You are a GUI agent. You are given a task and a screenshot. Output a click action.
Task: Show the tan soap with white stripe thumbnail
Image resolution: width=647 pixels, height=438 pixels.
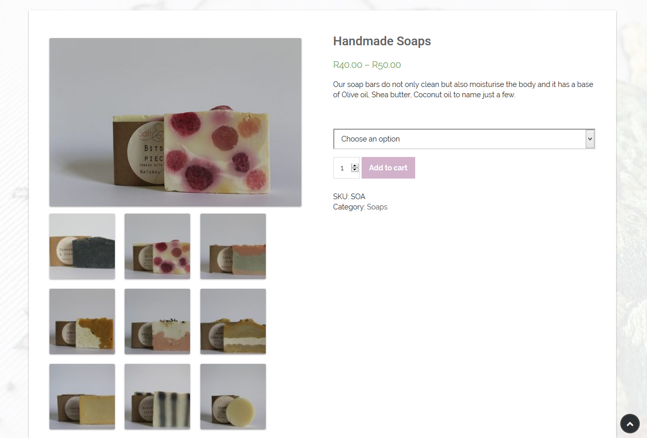[x=233, y=321]
